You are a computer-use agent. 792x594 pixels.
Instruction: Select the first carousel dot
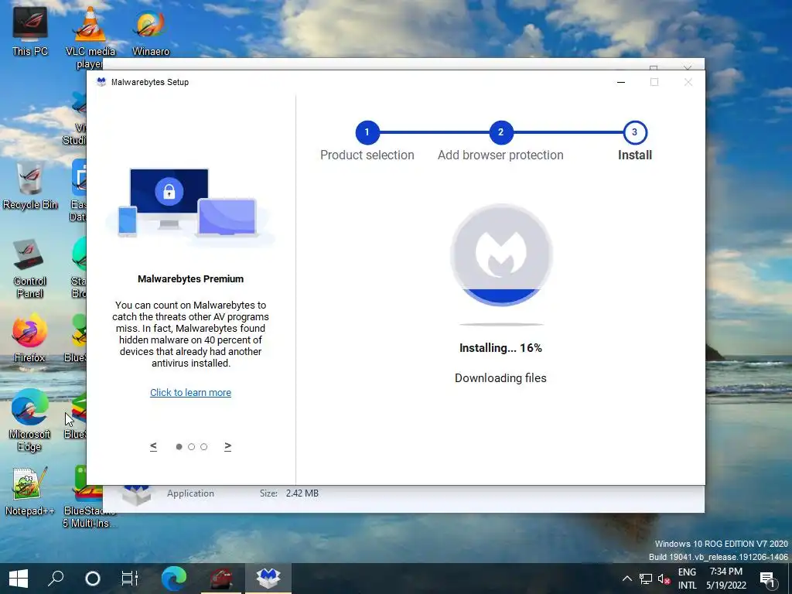(x=179, y=446)
